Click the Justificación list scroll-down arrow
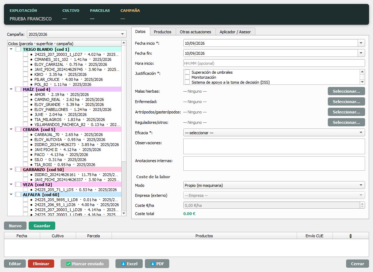This screenshot has height=272, width=373. [x=362, y=82]
